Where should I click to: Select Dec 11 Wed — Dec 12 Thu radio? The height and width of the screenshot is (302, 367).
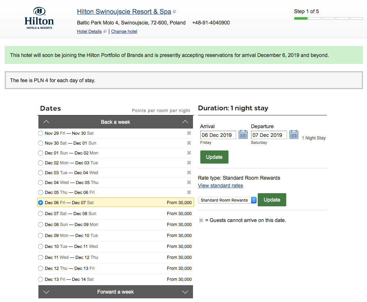point(41,257)
